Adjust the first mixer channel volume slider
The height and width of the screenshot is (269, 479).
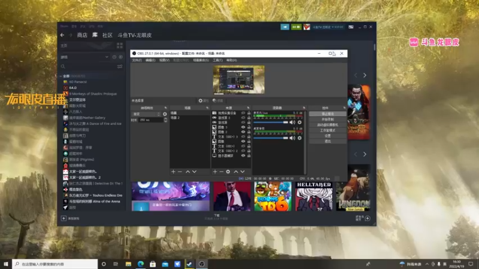[271, 123]
